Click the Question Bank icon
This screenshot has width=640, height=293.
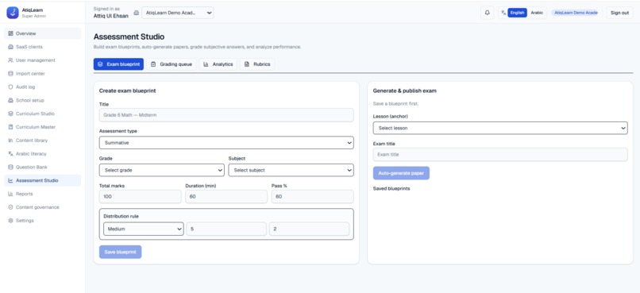click(x=10, y=167)
